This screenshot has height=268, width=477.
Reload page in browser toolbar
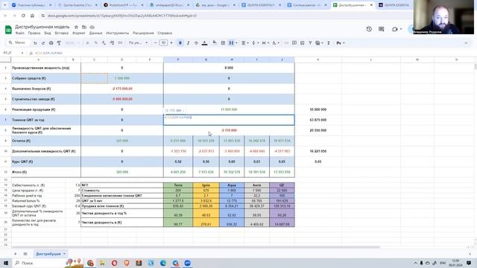point(23,16)
